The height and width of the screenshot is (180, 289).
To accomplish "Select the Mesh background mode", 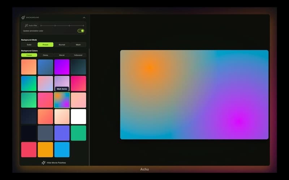I will [x=78, y=45].
